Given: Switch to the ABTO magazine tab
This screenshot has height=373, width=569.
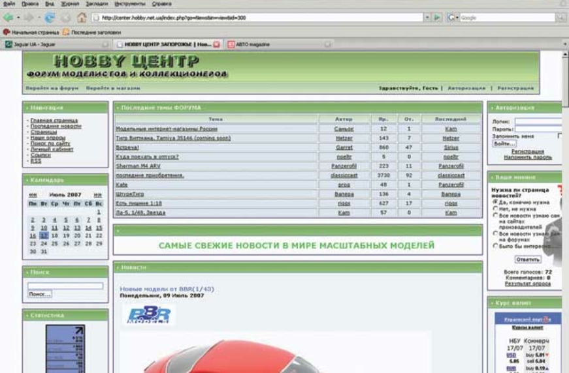Looking at the screenshot, I should [252, 44].
